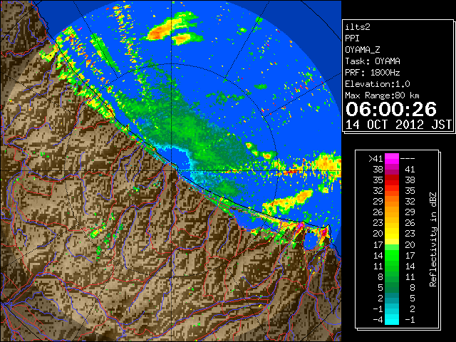Viewport: 456px width, 342px height.
Task: Click the "Reflectivity in dBZ" legend title
Action: pyautogui.click(x=432, y=239)
